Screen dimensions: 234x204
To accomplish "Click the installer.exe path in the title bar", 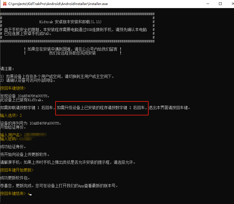I will pyautogui.click(x=58, y=4).
